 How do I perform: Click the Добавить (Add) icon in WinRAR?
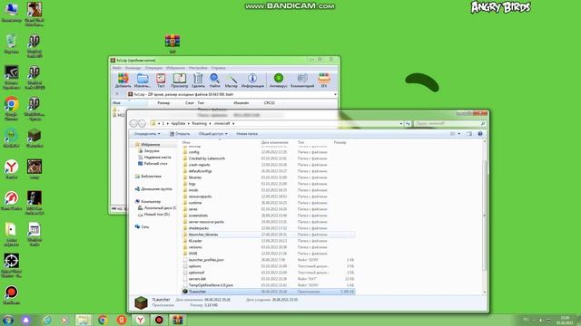123,81
